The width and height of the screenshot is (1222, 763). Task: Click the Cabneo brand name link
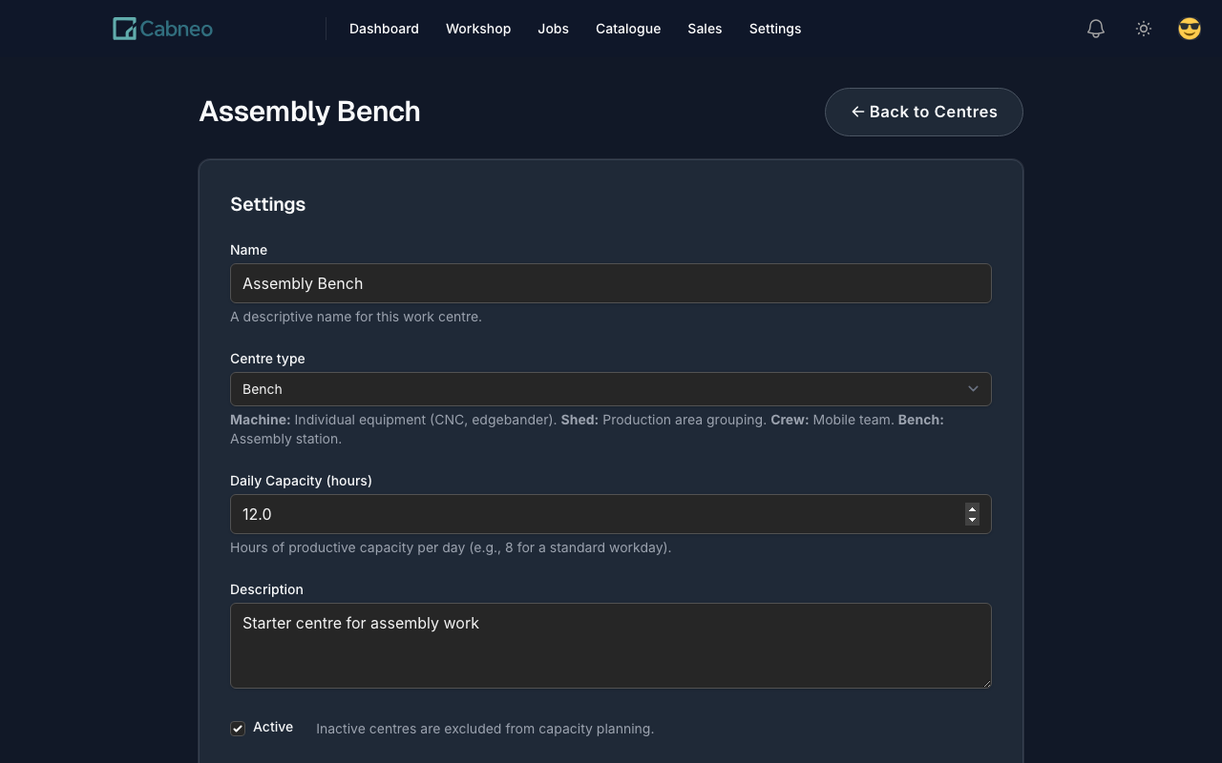[x=176, y=29]
